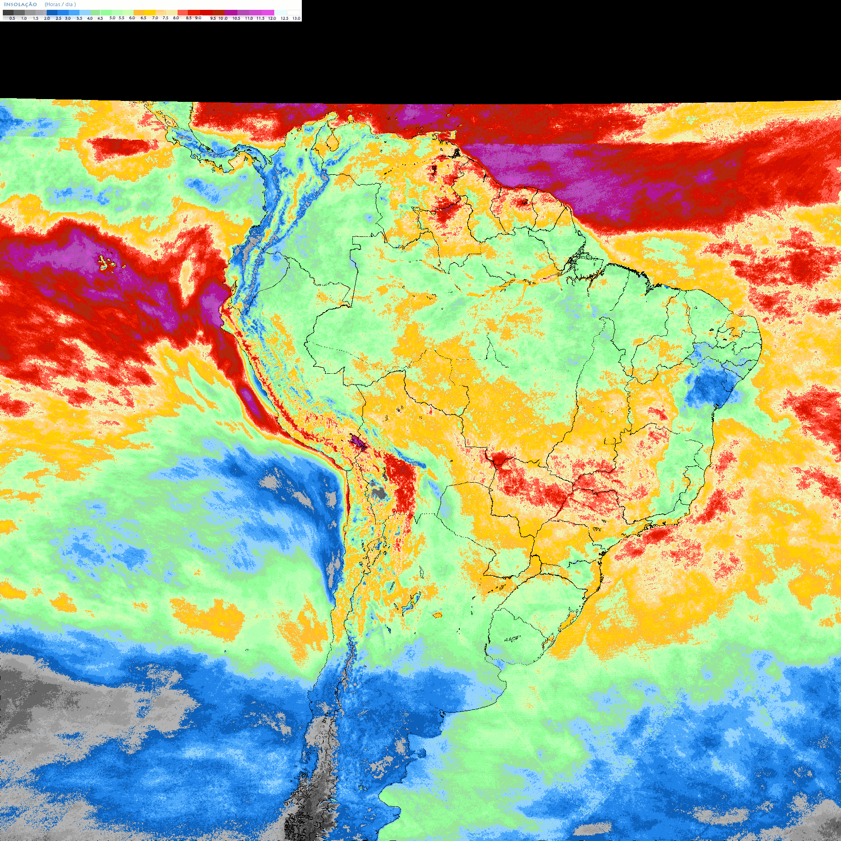Viewport: 841px width, 841px height.
Task: Click the '12.0' legend value
Action: click(272, 18)
